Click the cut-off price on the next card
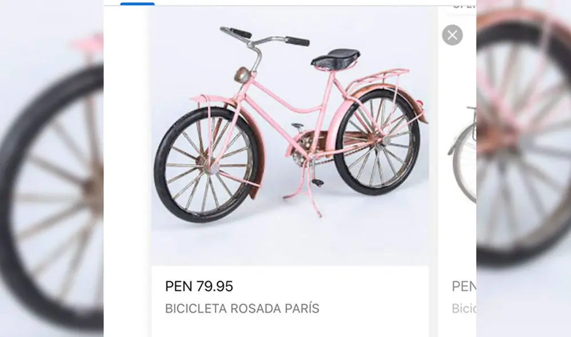This screenshot has height=337, width=571. click(x=464, y=286)
